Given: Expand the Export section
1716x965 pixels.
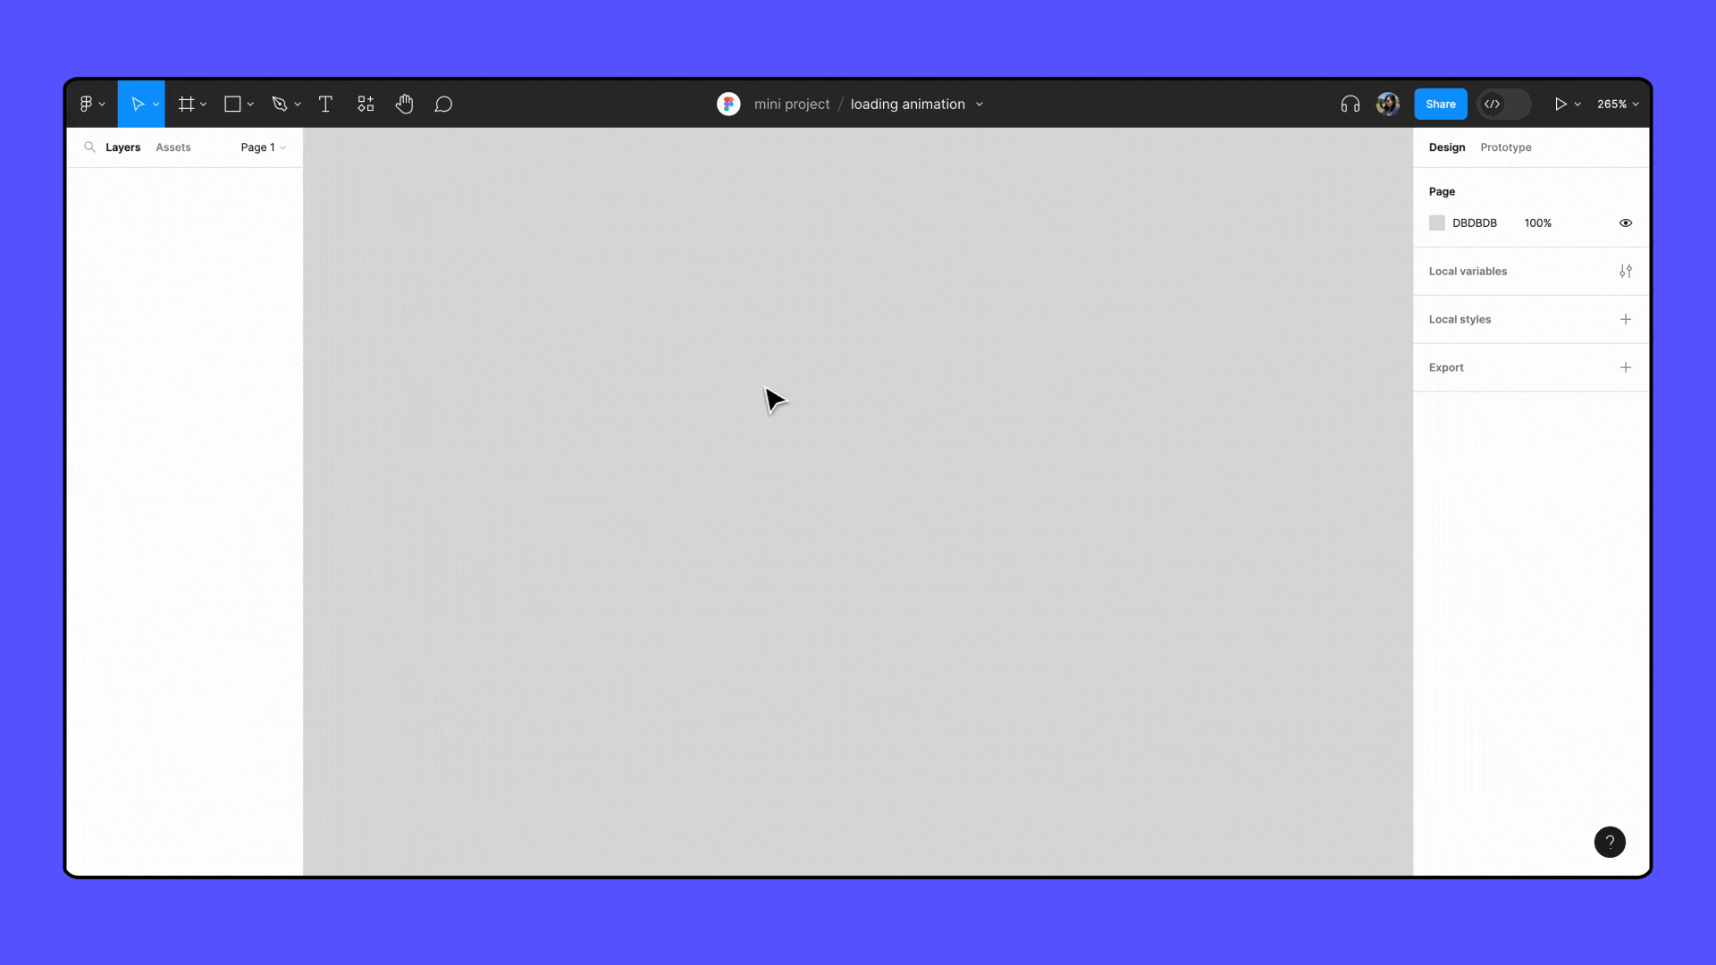Looking at the screenshot, I should 1625,366.
